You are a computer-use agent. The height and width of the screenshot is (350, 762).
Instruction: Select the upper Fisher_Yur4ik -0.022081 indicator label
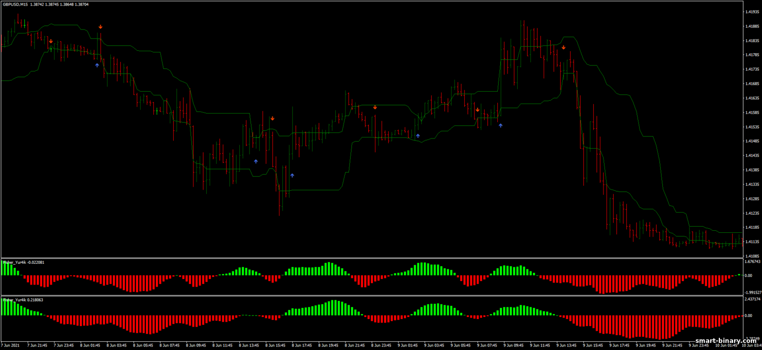point(24,262)
